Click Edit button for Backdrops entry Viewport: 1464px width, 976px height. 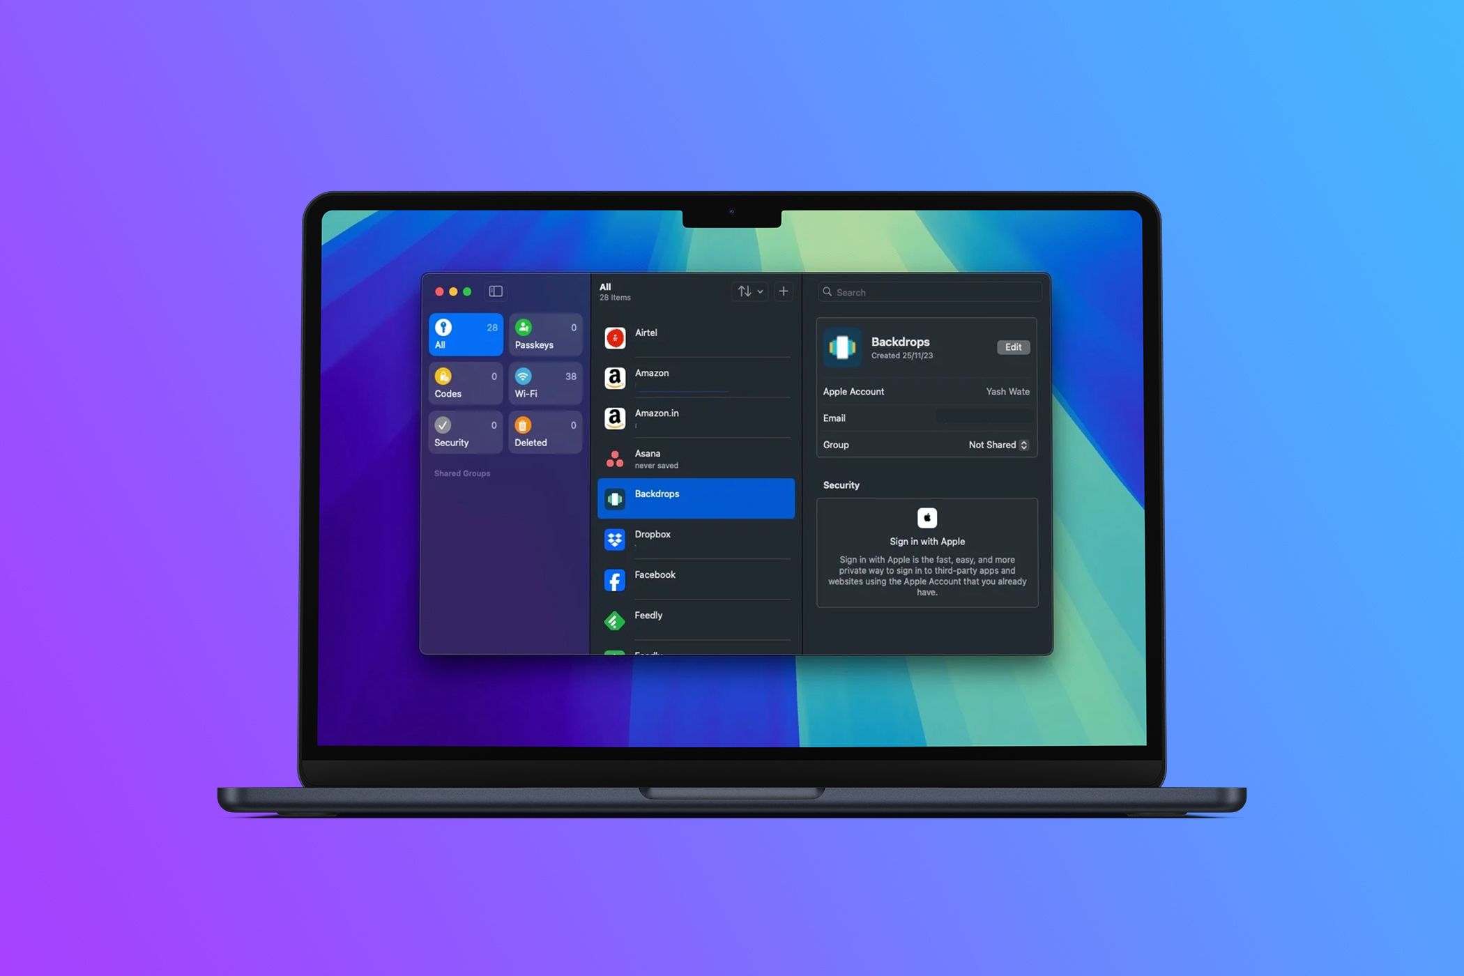(1012, 346)
